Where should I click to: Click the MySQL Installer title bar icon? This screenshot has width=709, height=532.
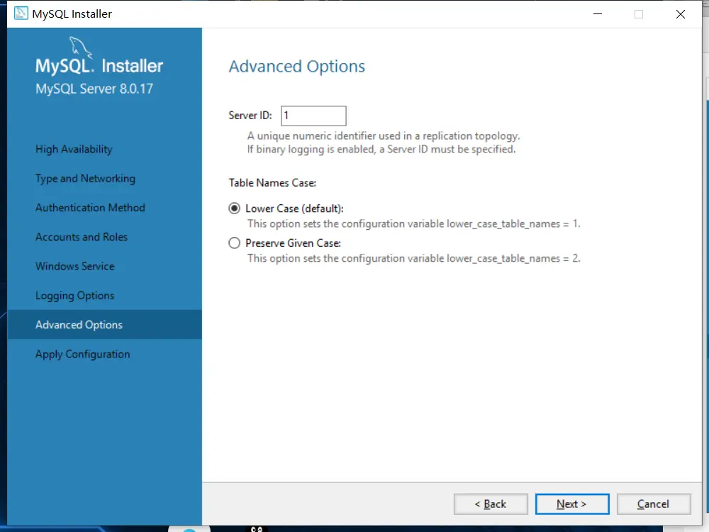21,13
